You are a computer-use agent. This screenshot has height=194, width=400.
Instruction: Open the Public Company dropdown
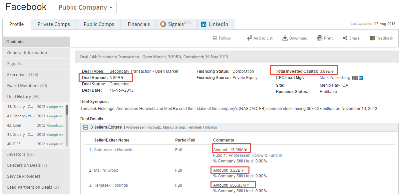85,7
